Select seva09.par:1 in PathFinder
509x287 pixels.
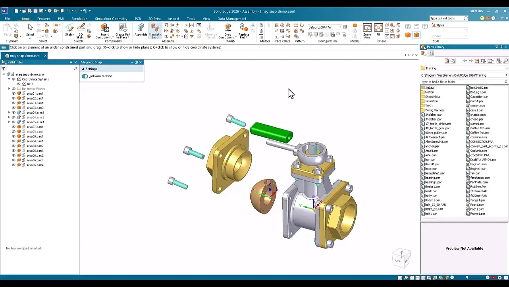35,136
